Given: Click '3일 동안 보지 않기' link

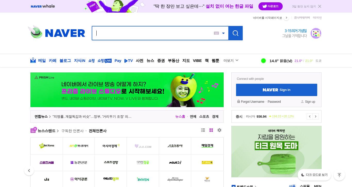Looking at the screenshot, I should [304, 6].
